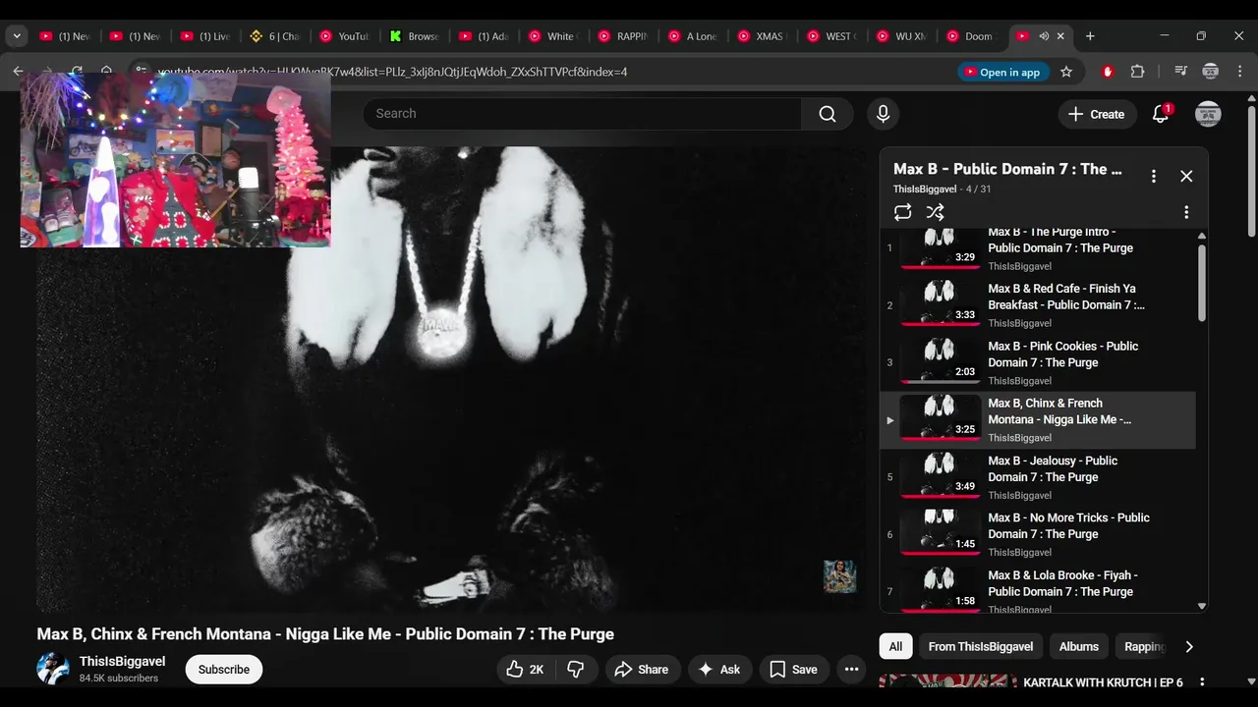The width and height of the screenshot is (1258, 707).
Task: Click the Ask button
Action: [719, 670]
